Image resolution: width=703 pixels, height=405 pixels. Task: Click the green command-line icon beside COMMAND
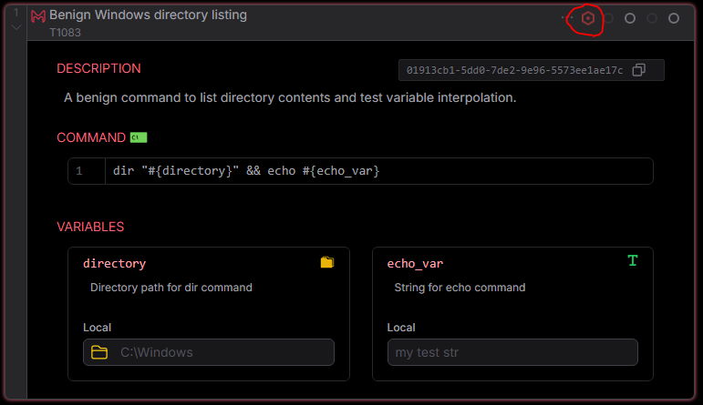(138, 137)
